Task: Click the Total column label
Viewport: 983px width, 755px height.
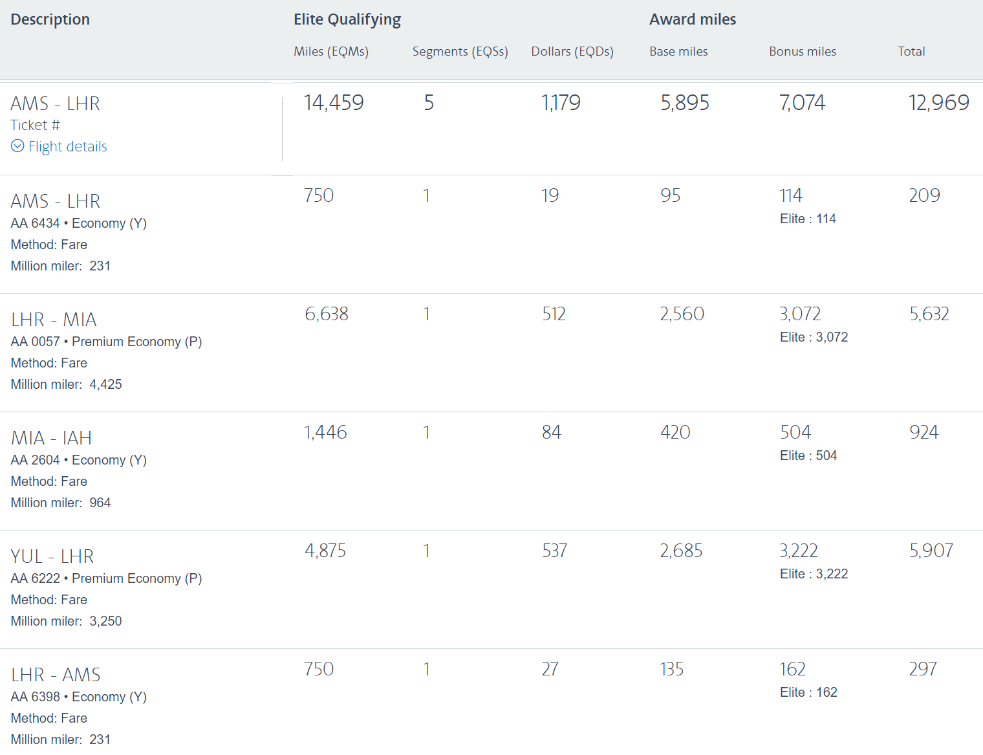Action: coord(911,51)
